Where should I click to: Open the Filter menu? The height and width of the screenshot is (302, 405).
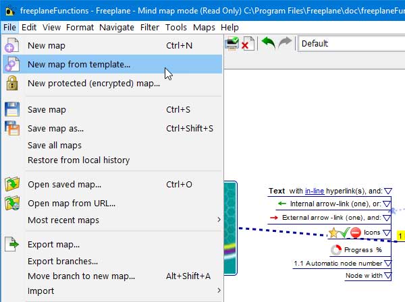point(150,27)
